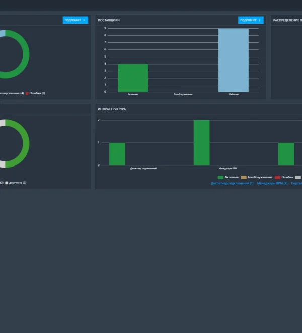Select the green Активные bar in Поставщики

[133, 78]
